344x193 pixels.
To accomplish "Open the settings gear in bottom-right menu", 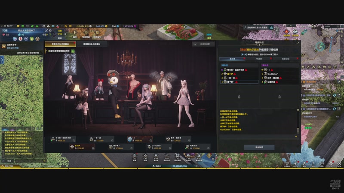I will click(339, 163).
